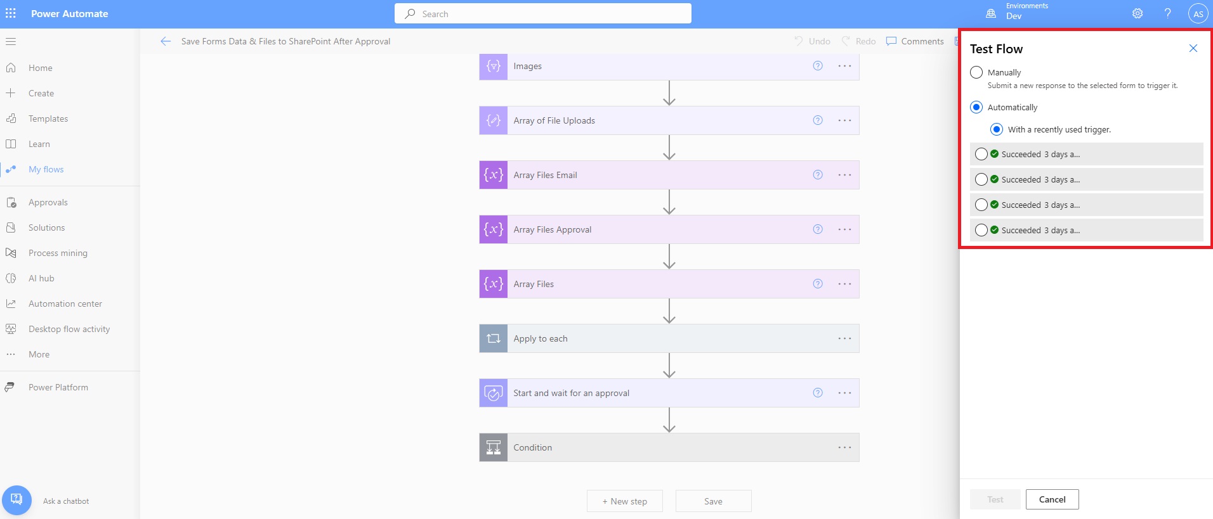
Task: Choose the first Succeeded run radio button
Action: coord(981,154)
